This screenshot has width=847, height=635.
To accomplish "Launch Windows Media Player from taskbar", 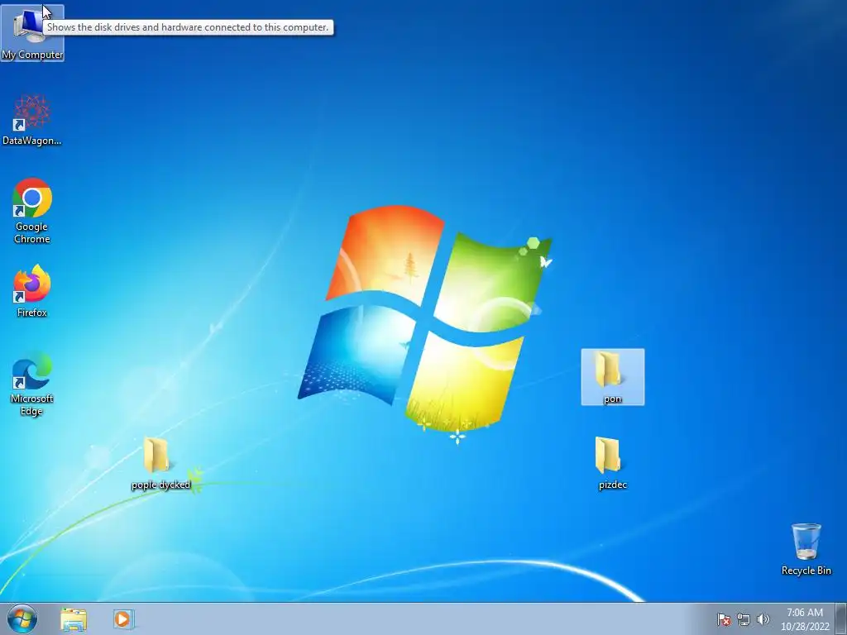I will (123, 619).
